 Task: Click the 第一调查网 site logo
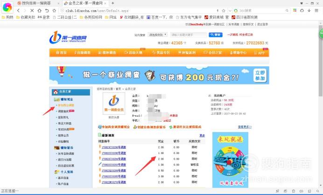pyautogui.click(x=68, y=37)
